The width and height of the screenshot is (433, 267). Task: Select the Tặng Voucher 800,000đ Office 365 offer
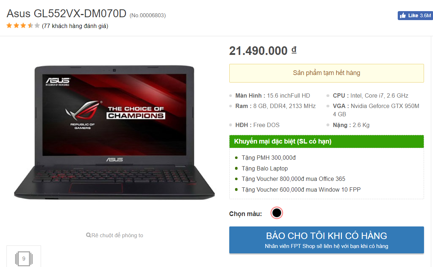coord(293,179)
